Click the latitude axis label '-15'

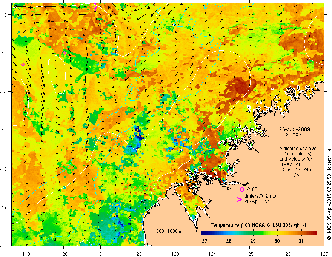(4, 130)
